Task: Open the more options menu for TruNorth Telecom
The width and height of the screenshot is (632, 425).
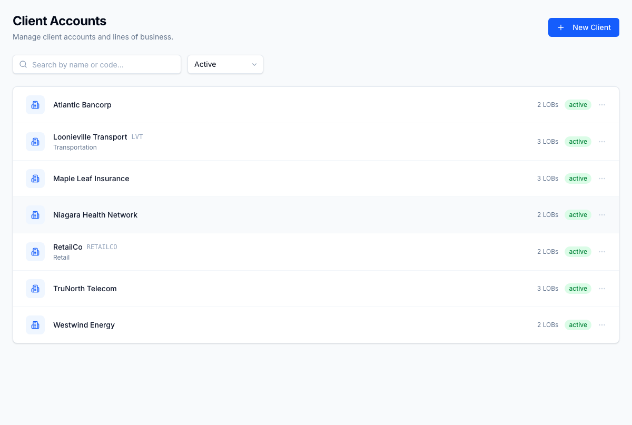Action: click(x=602, y=289)
